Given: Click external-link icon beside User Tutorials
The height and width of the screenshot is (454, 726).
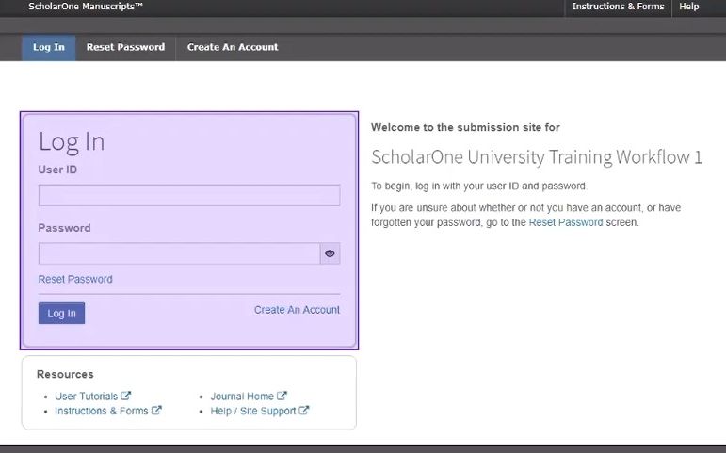Looking at the screenshot, I should click(126, 397).
